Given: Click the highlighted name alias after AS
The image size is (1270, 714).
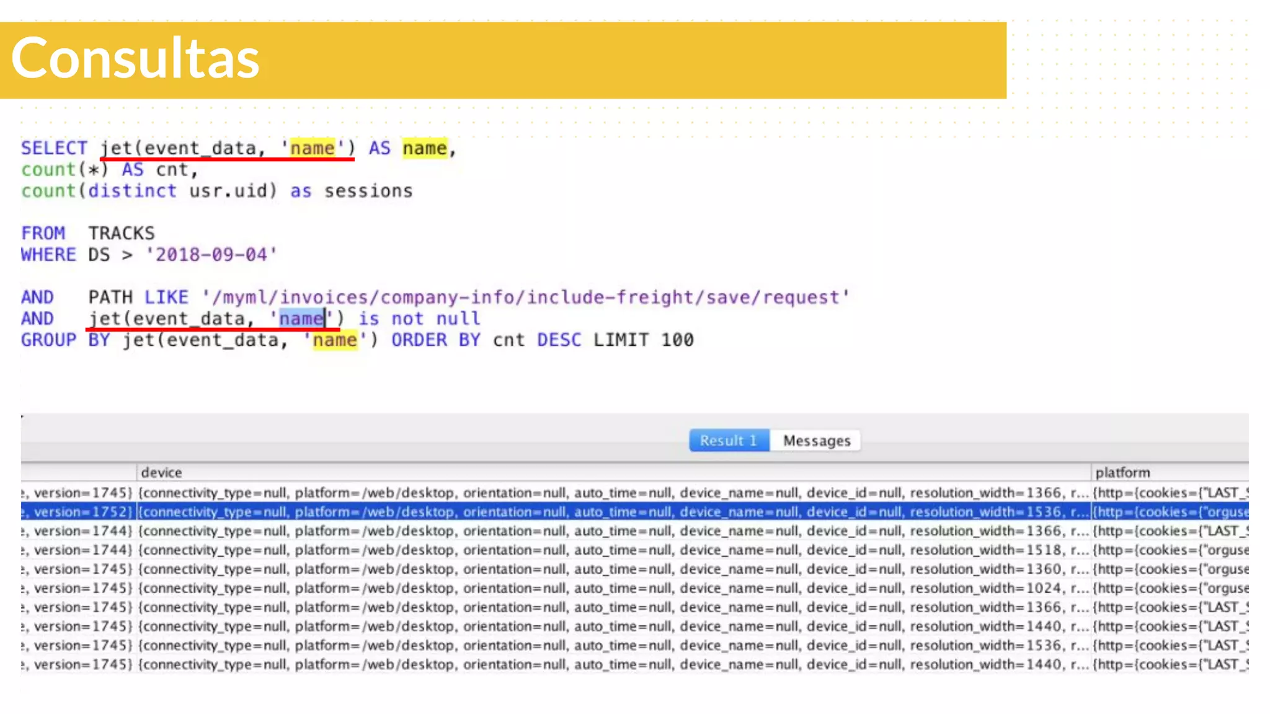Looking at the screenshot, I should tap(424, 148).
